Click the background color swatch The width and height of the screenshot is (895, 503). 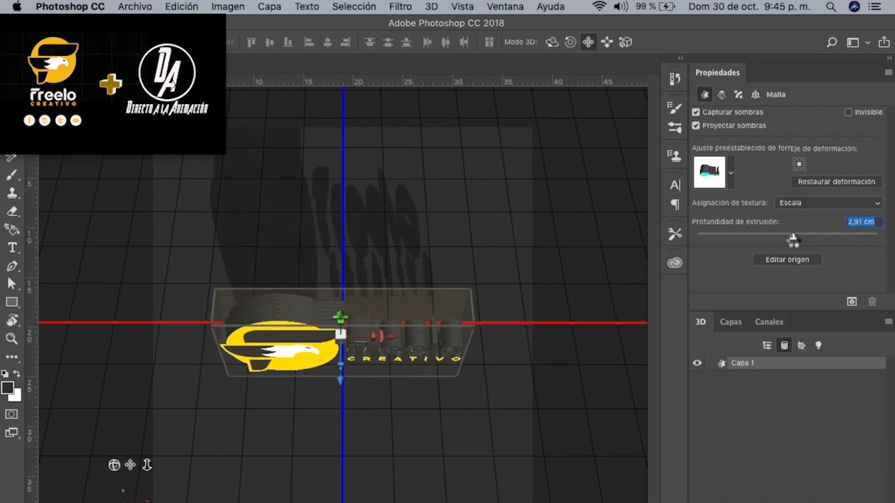click(x=16, y=395)
